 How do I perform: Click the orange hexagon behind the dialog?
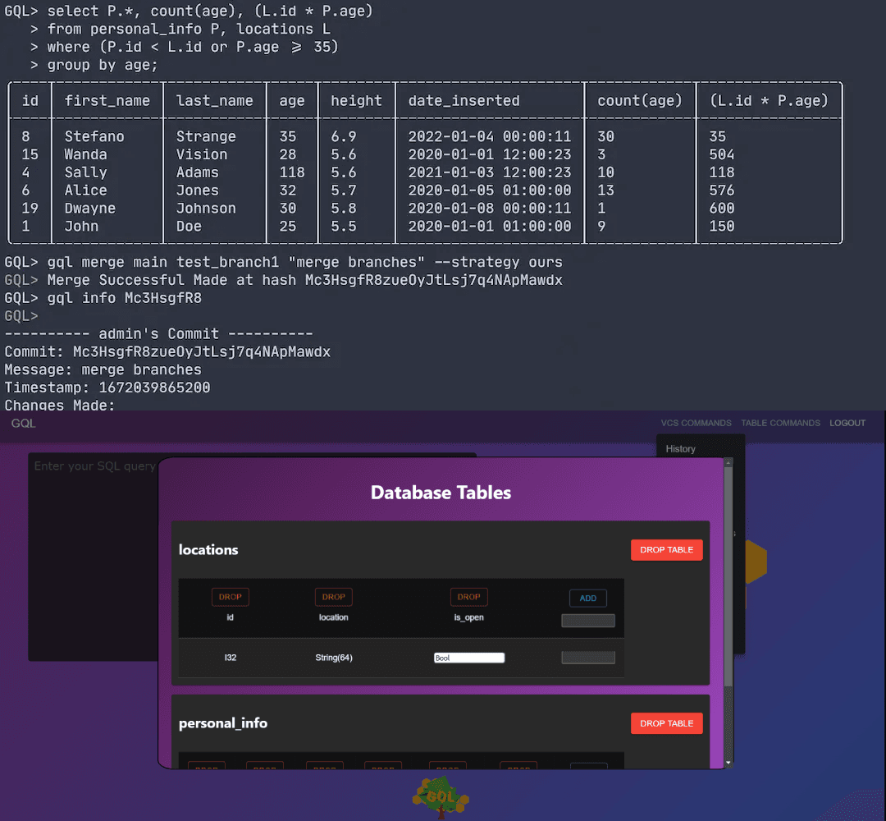point(755,562)
